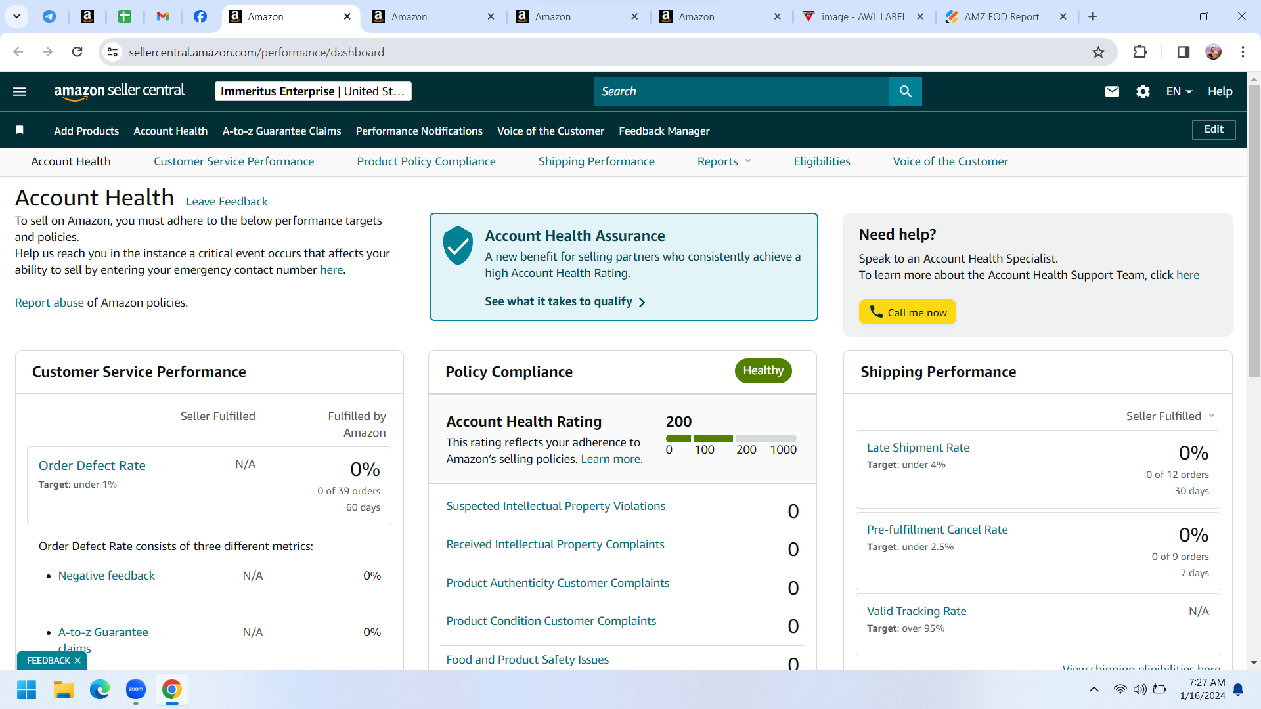This screenshot has height=709, width=1261.
Task: Toggle the Chrome side panel icon
Action: coord(1184,52)
